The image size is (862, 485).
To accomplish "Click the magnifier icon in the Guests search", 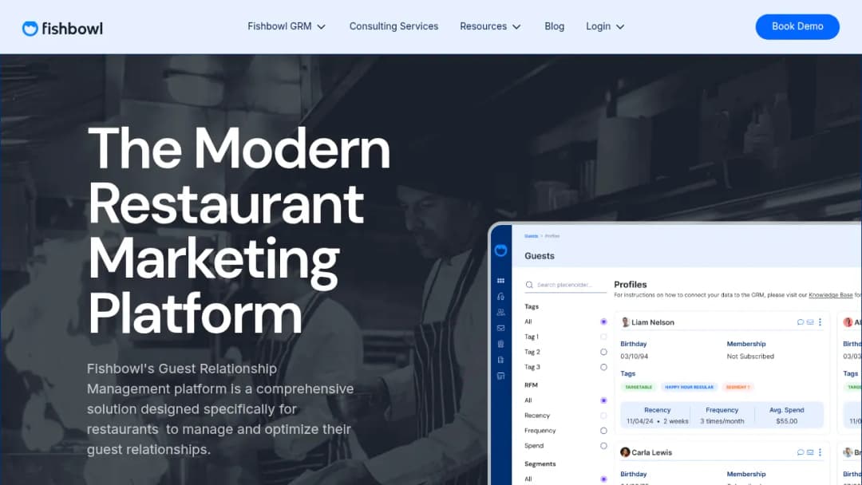I will tap(529, 285).
